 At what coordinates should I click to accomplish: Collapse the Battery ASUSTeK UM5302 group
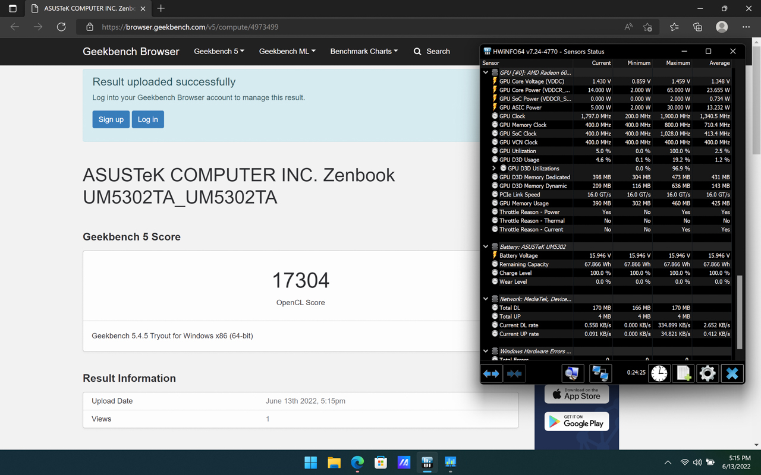coord(486,246)
